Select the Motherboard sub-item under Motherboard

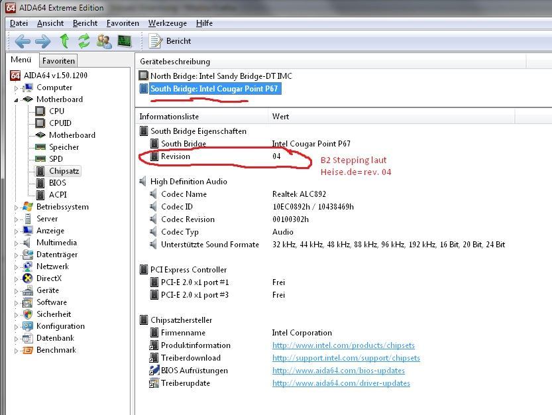click(72, 135)
